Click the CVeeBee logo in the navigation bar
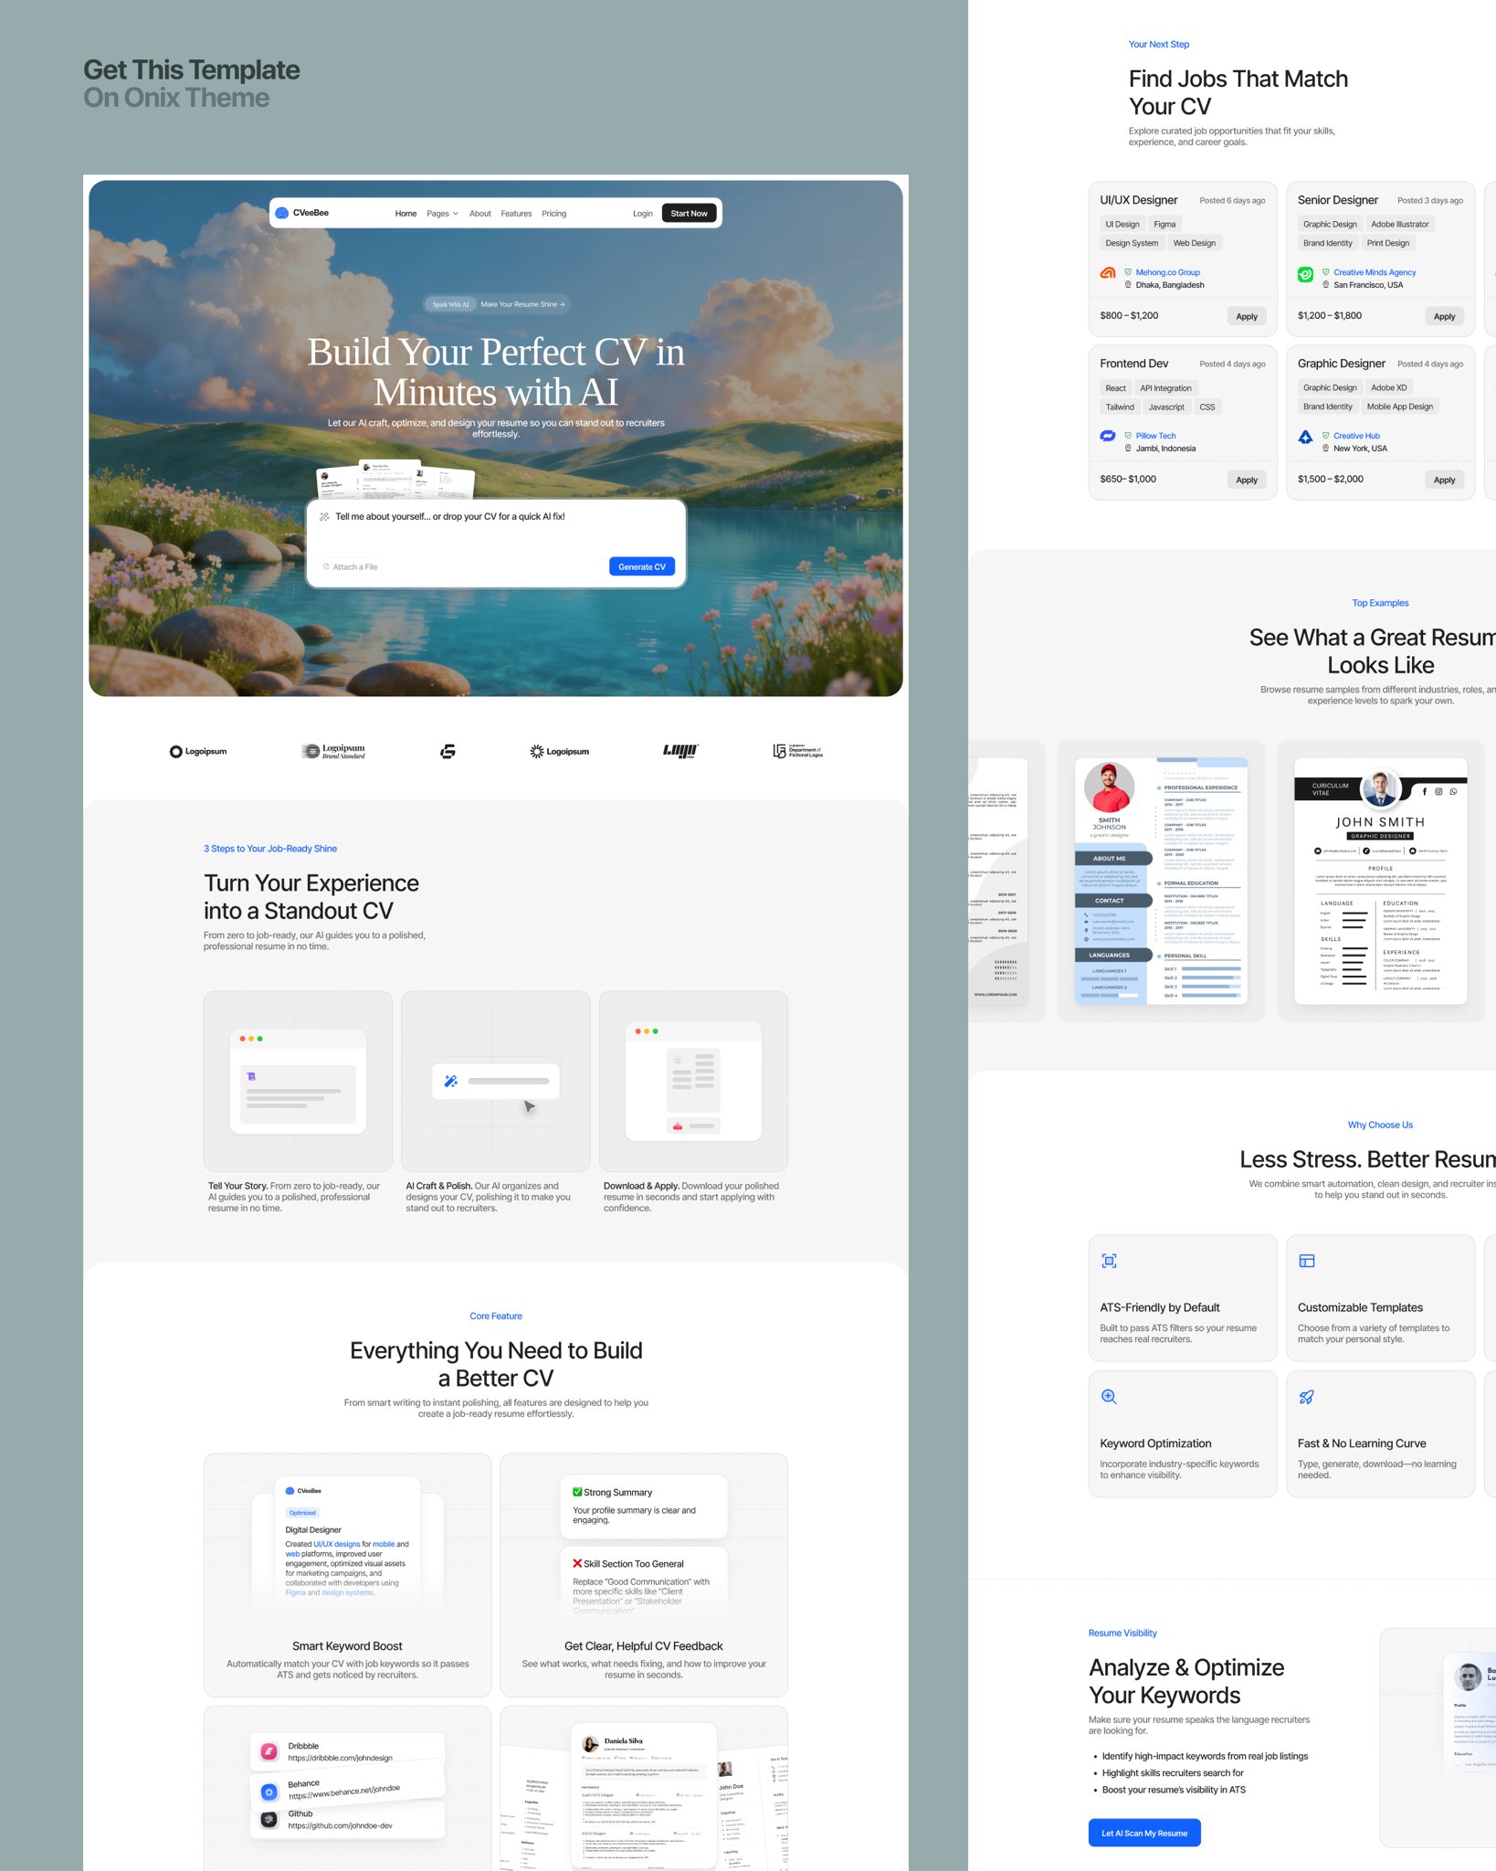 302,213
